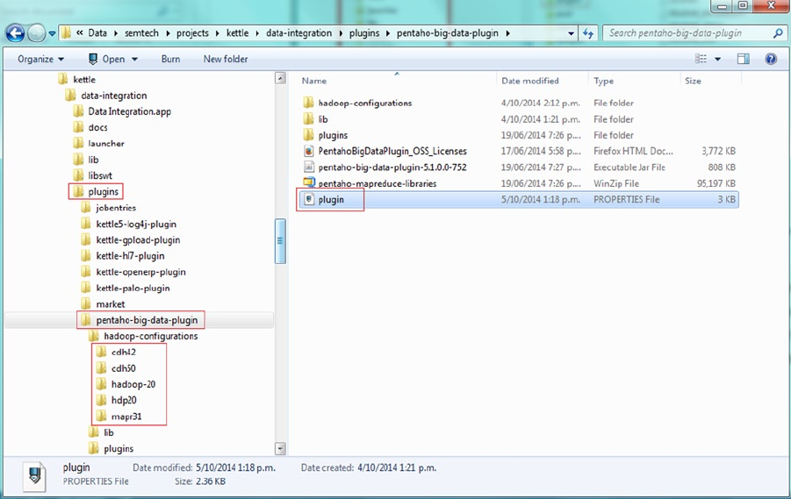Screen dimensions: 791x499
Task: Click the plugin PROPERTIES file icon
Action: [x=309, y=199]
